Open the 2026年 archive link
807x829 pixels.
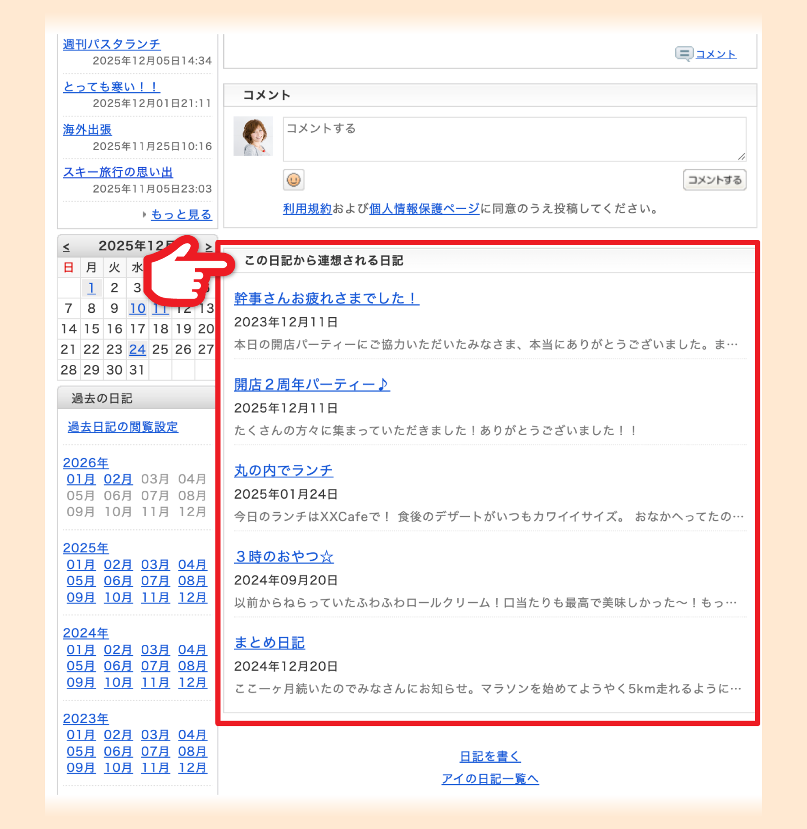coord(86,462)
